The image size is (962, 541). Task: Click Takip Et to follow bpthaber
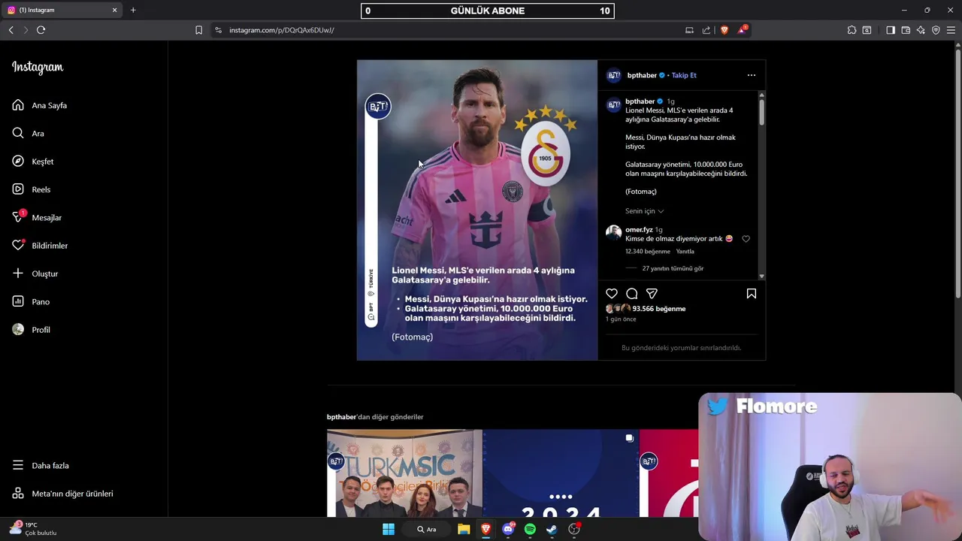click(684, 75)
